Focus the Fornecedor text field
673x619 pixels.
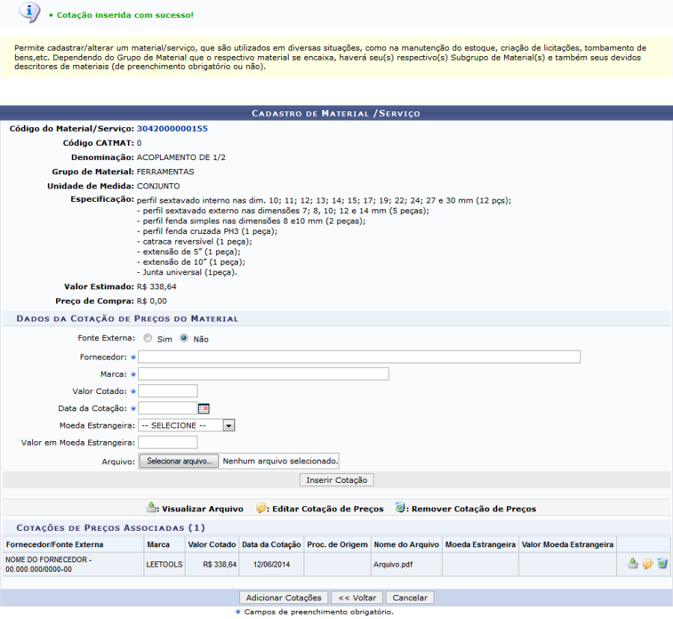click(x=359, y=357)
